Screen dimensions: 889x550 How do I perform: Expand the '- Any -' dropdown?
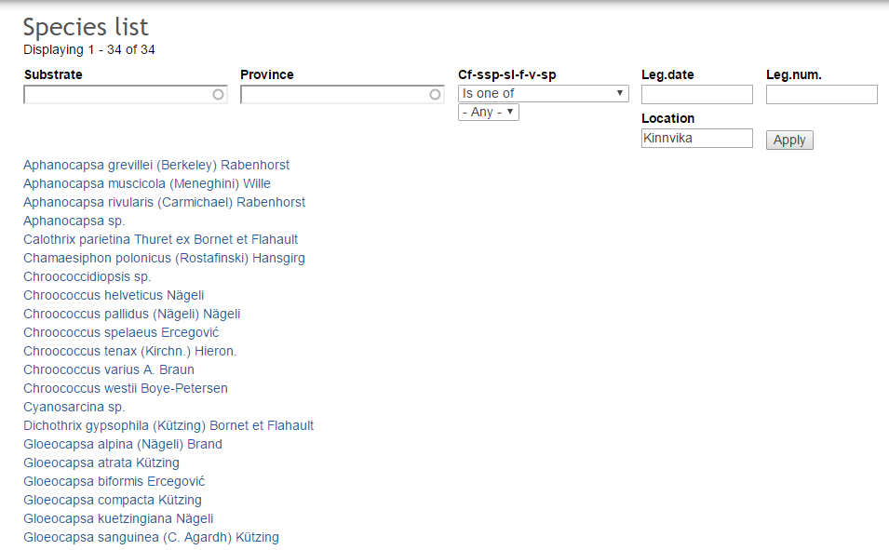(488, 112)
